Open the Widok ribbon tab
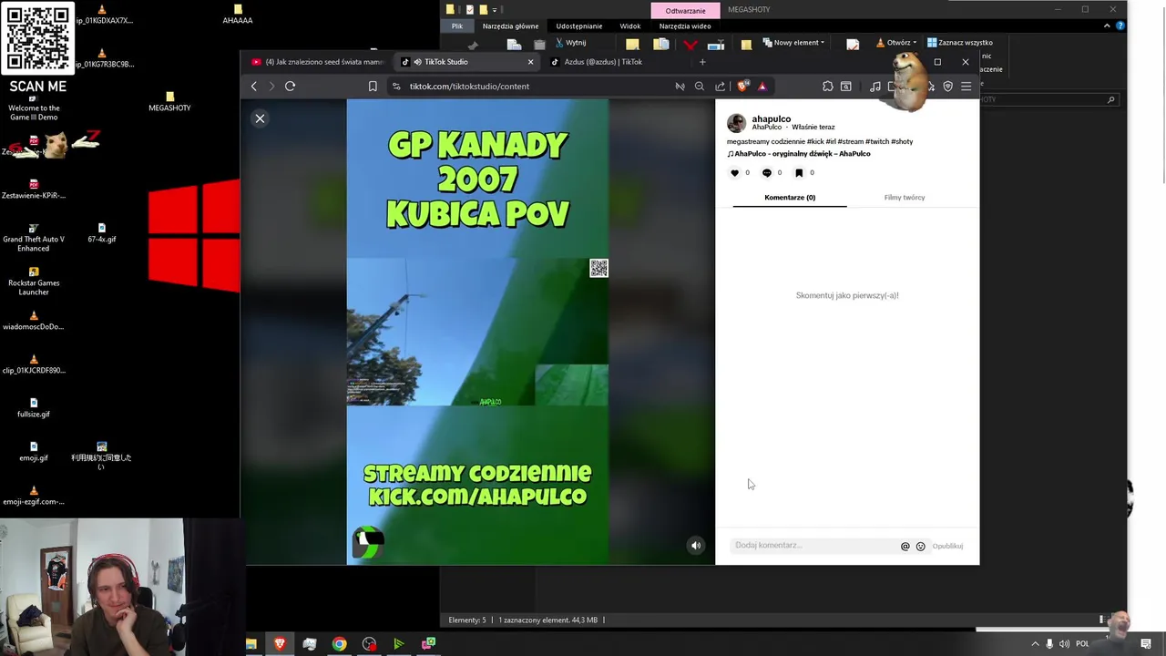 (x=630, y=26)
